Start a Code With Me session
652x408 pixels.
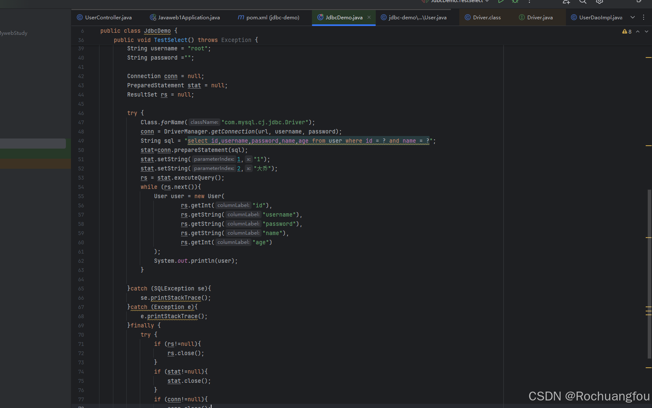coord(566,2)
